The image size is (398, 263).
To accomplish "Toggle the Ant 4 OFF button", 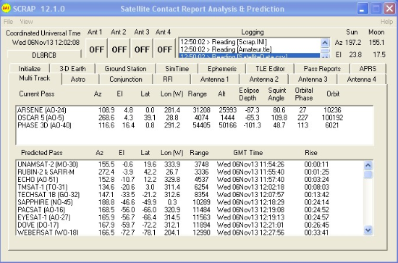I will point(164,49).
